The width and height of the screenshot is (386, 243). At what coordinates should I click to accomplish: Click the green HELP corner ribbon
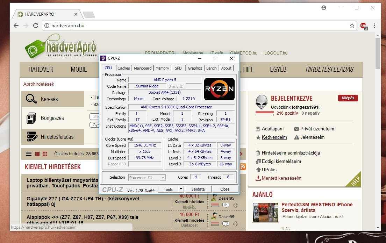tap(355, 180)
